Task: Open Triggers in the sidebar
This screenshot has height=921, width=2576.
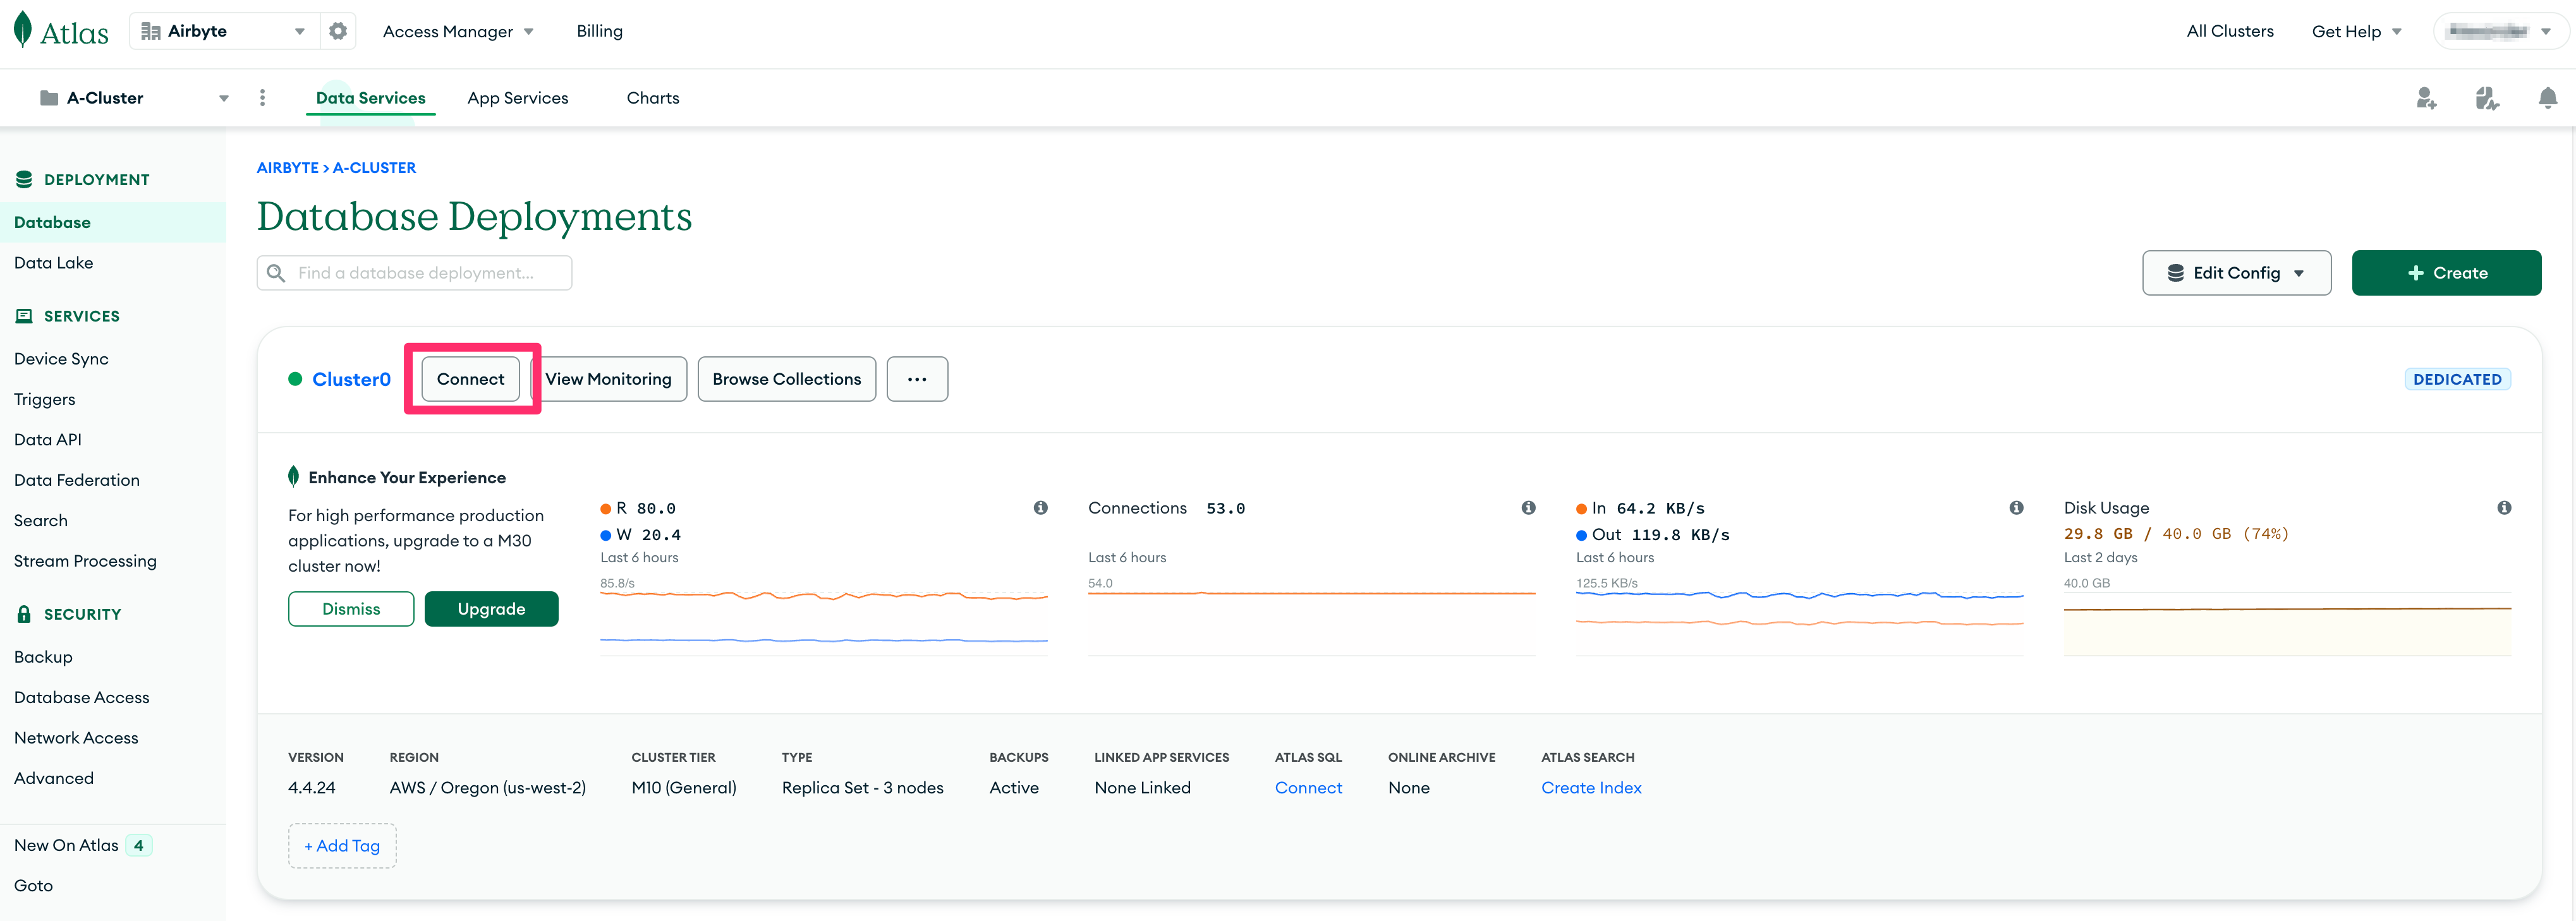Action: pos(45,399)
